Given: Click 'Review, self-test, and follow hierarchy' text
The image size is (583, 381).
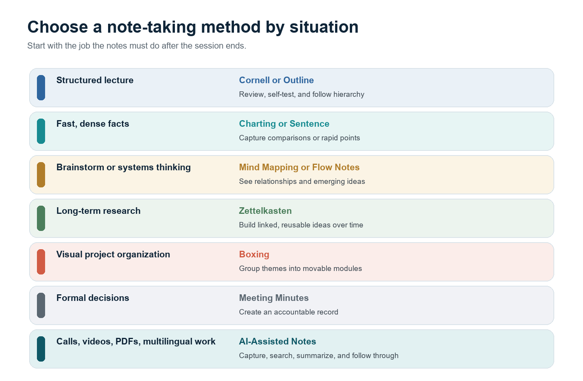Looking at the screenshot, I should (x=302, y=94).
